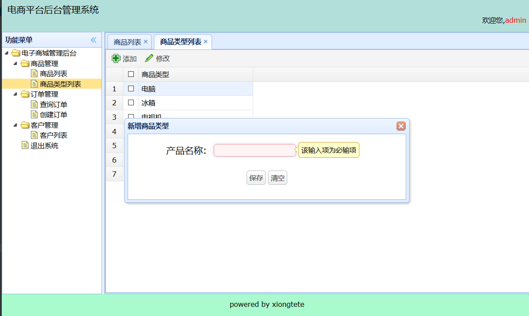This screenshot has width=529, height=316.
Task: Click row number 6 in the grid
Action: point(114,160)
